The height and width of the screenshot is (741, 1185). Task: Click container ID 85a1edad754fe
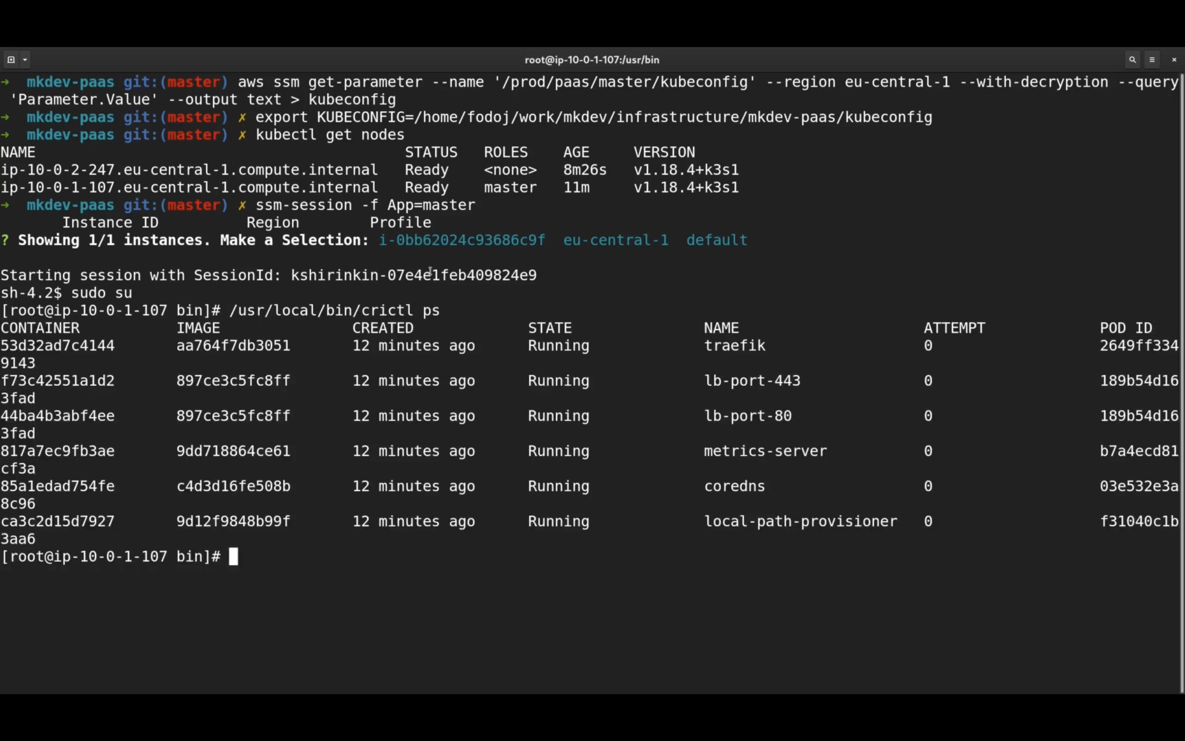(x=57, y=486)
